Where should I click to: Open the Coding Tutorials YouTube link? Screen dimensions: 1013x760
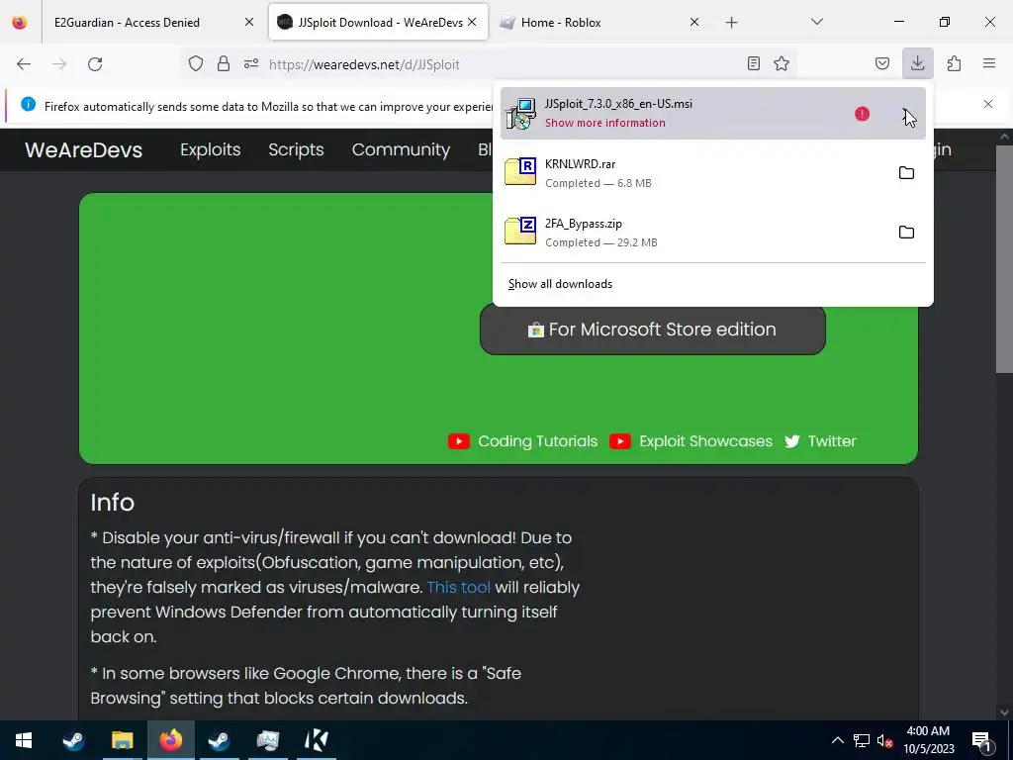coord(522,441)
